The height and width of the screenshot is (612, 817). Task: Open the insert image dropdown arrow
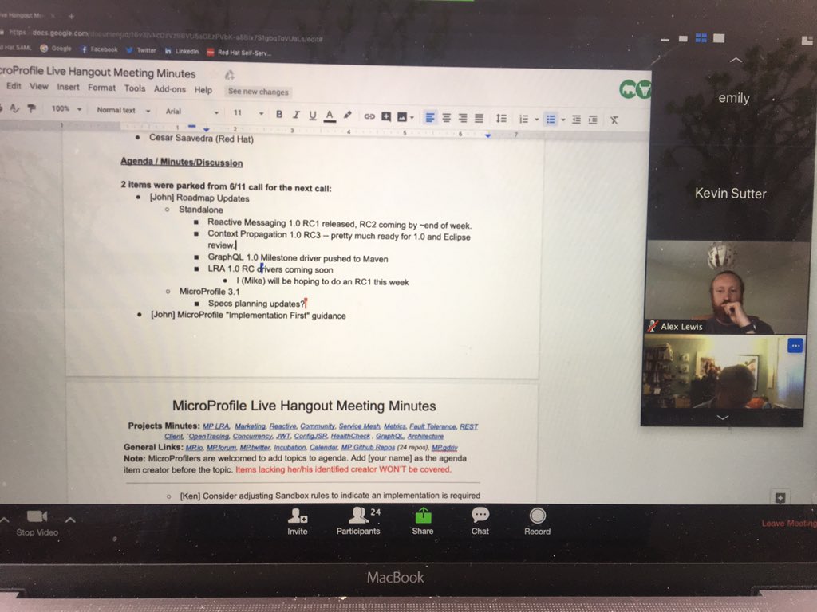point(412,118)
